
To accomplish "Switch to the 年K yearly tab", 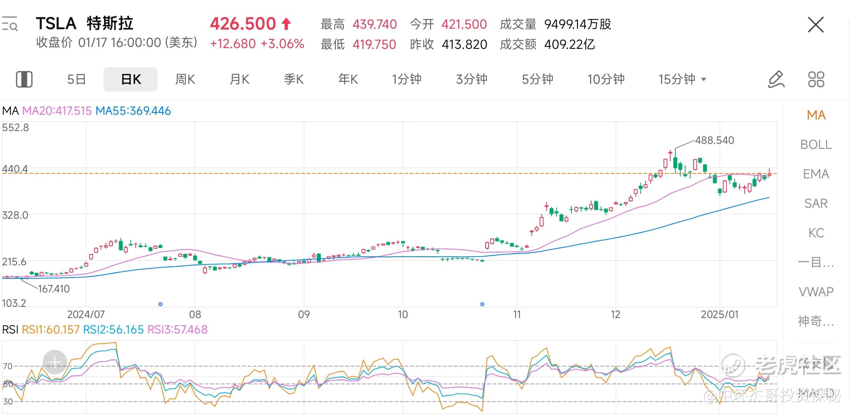I will (348, 79).
